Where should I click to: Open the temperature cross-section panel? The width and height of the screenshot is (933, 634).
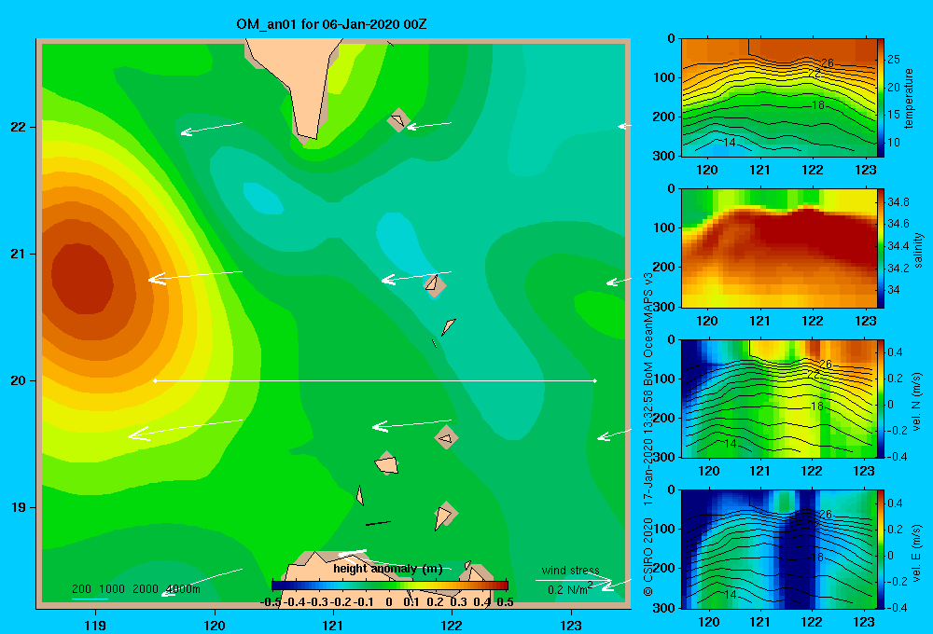tap(778, 98)
